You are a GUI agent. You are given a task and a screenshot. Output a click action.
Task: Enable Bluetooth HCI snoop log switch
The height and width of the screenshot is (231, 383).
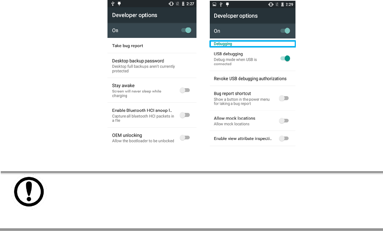(185, 115)
